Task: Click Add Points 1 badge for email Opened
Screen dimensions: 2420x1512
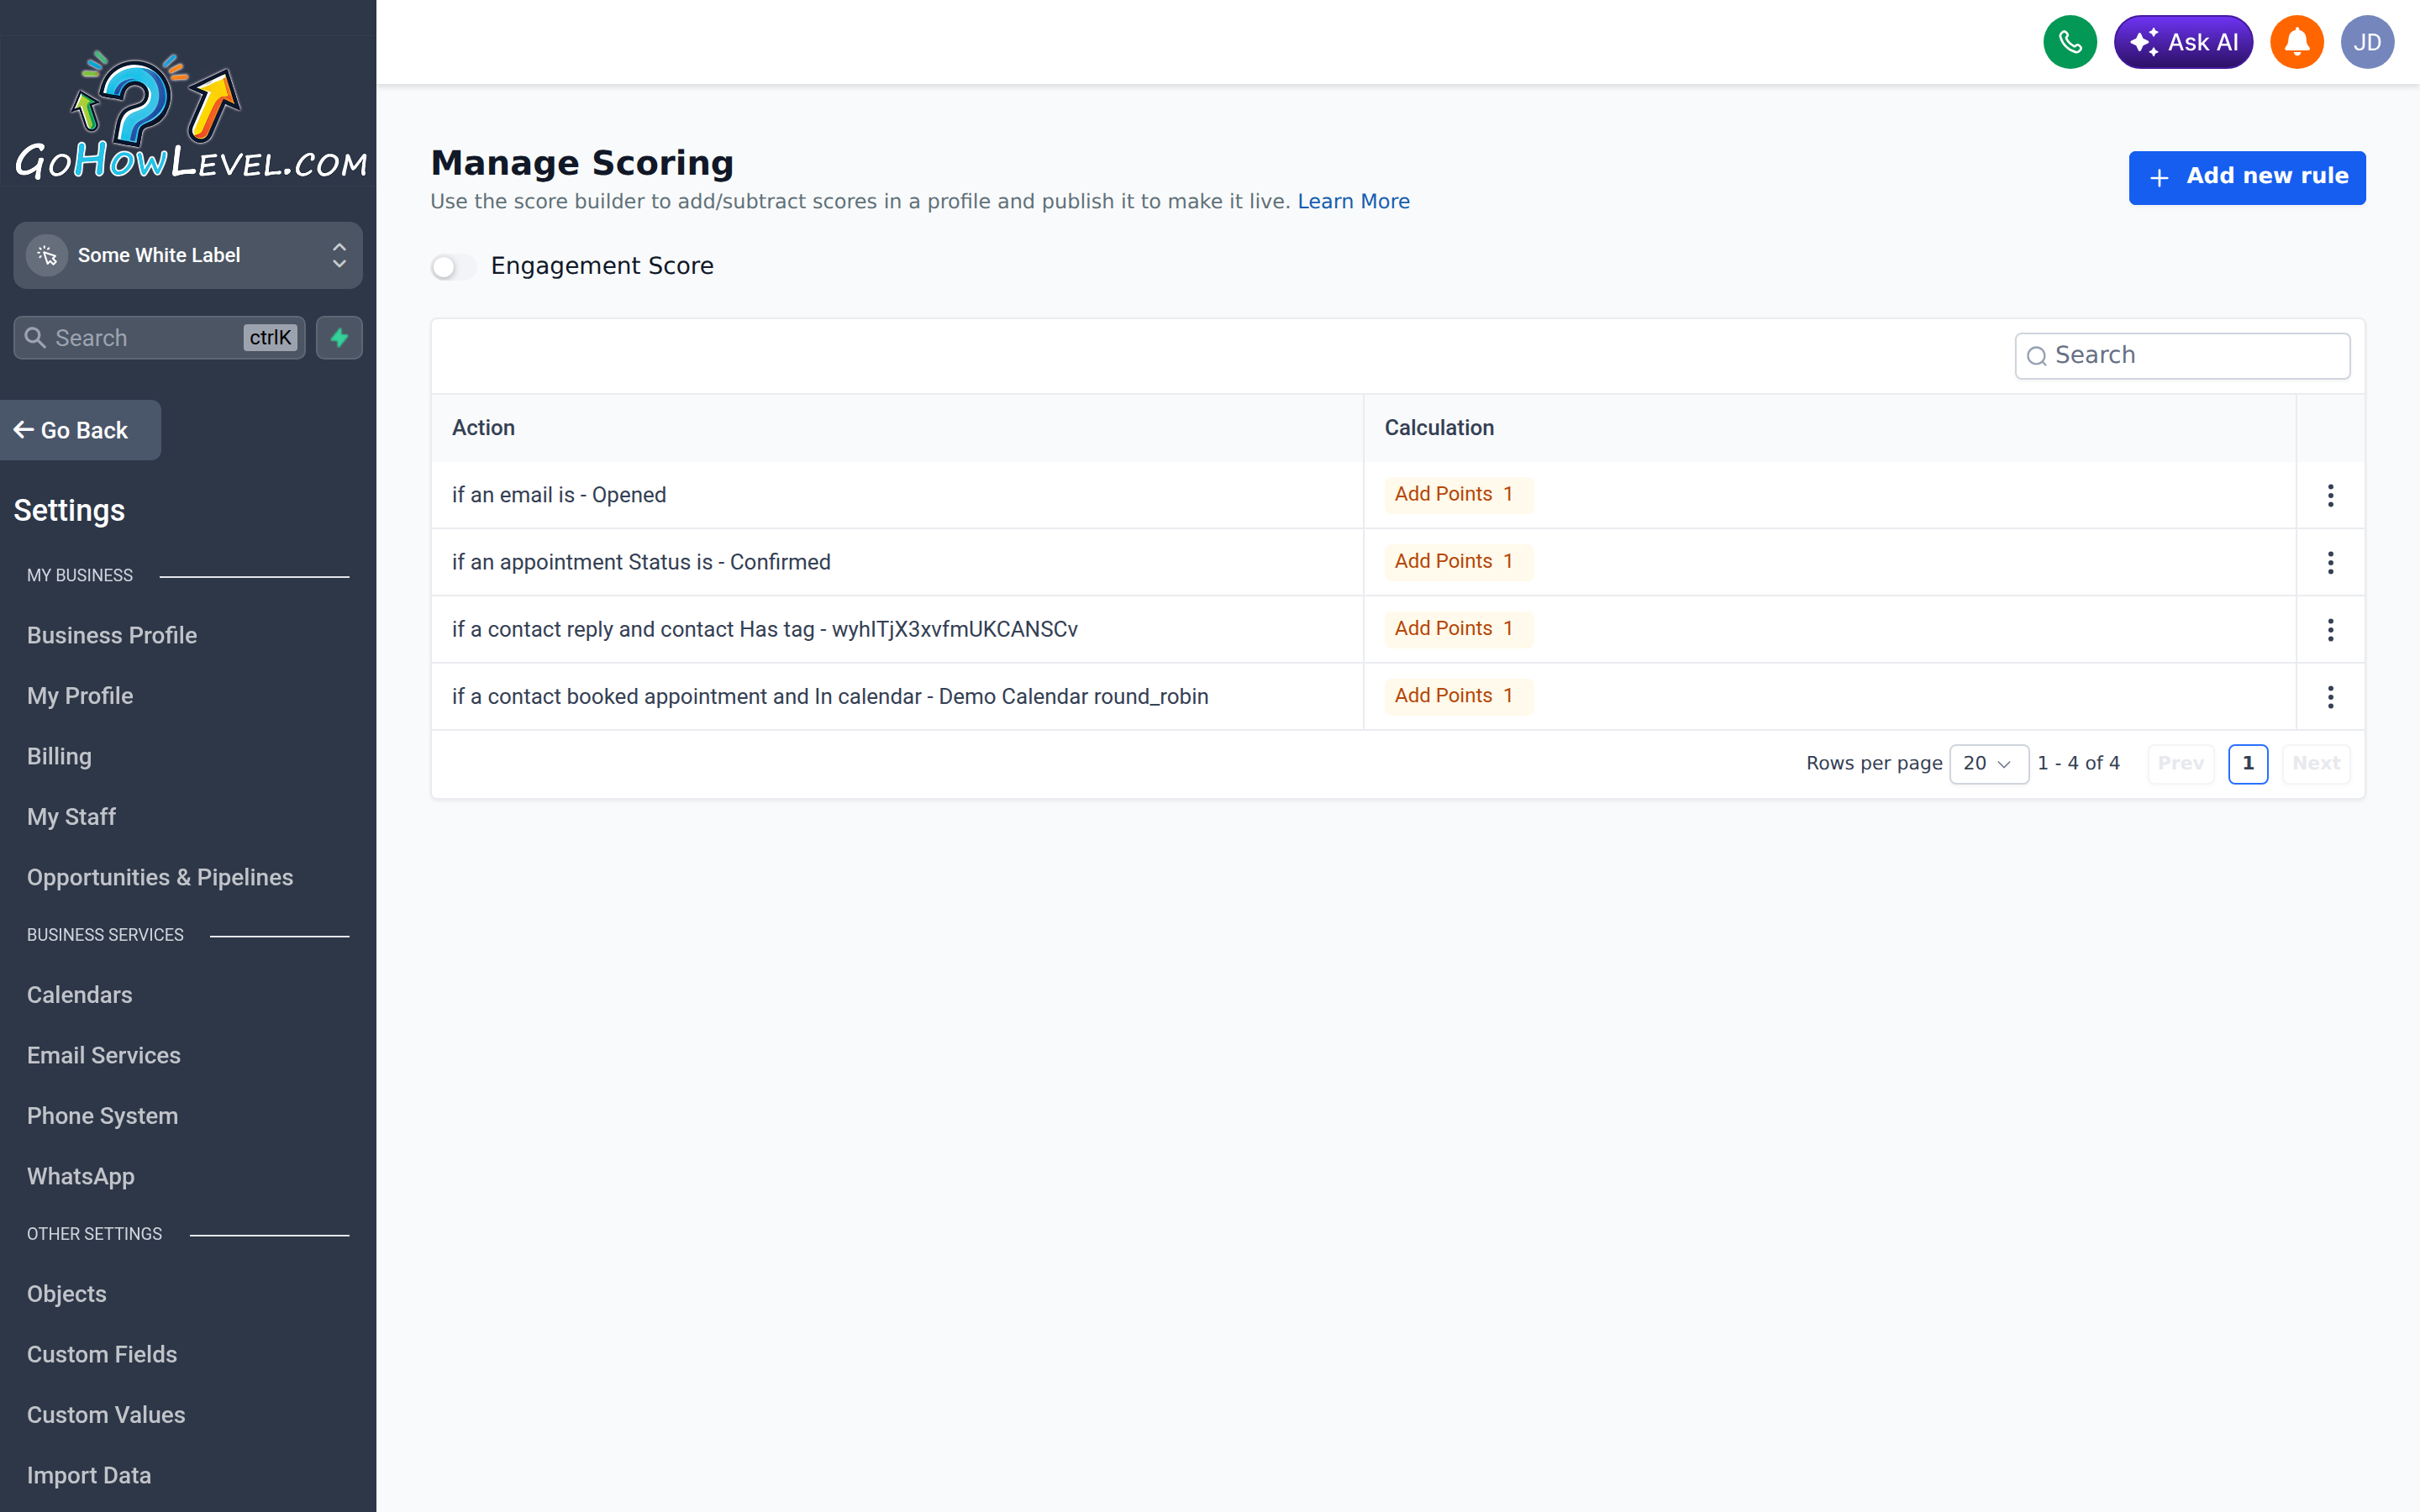Action: point(1458,494)
